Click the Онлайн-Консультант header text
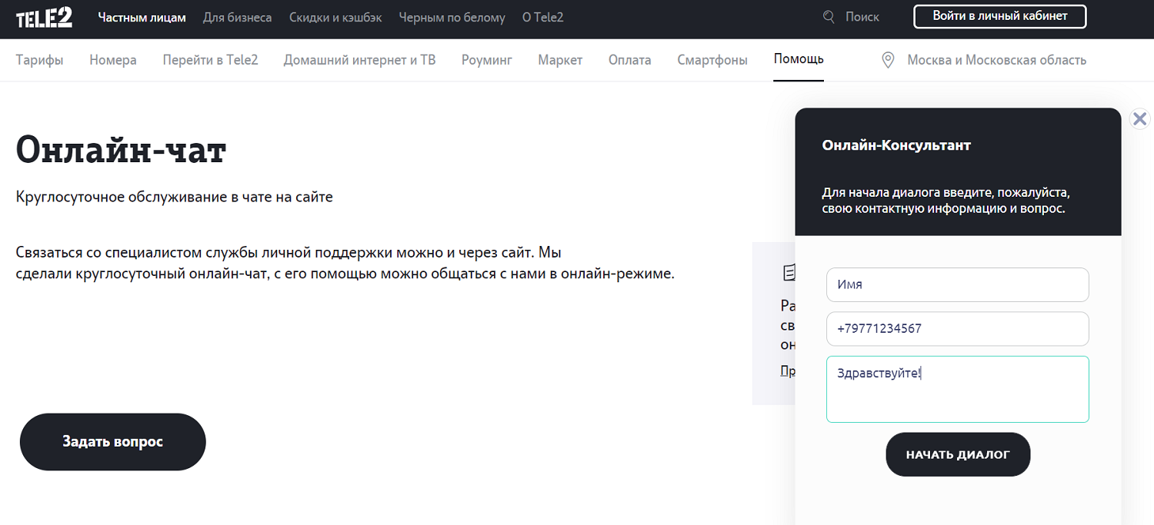 pos(896,145)
